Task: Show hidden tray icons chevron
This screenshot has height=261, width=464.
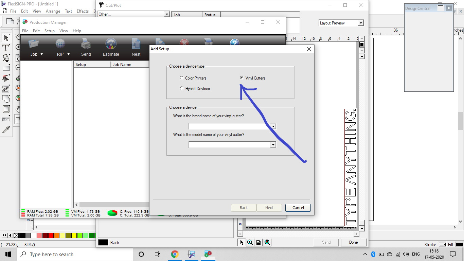Action: tap(365, 254)
